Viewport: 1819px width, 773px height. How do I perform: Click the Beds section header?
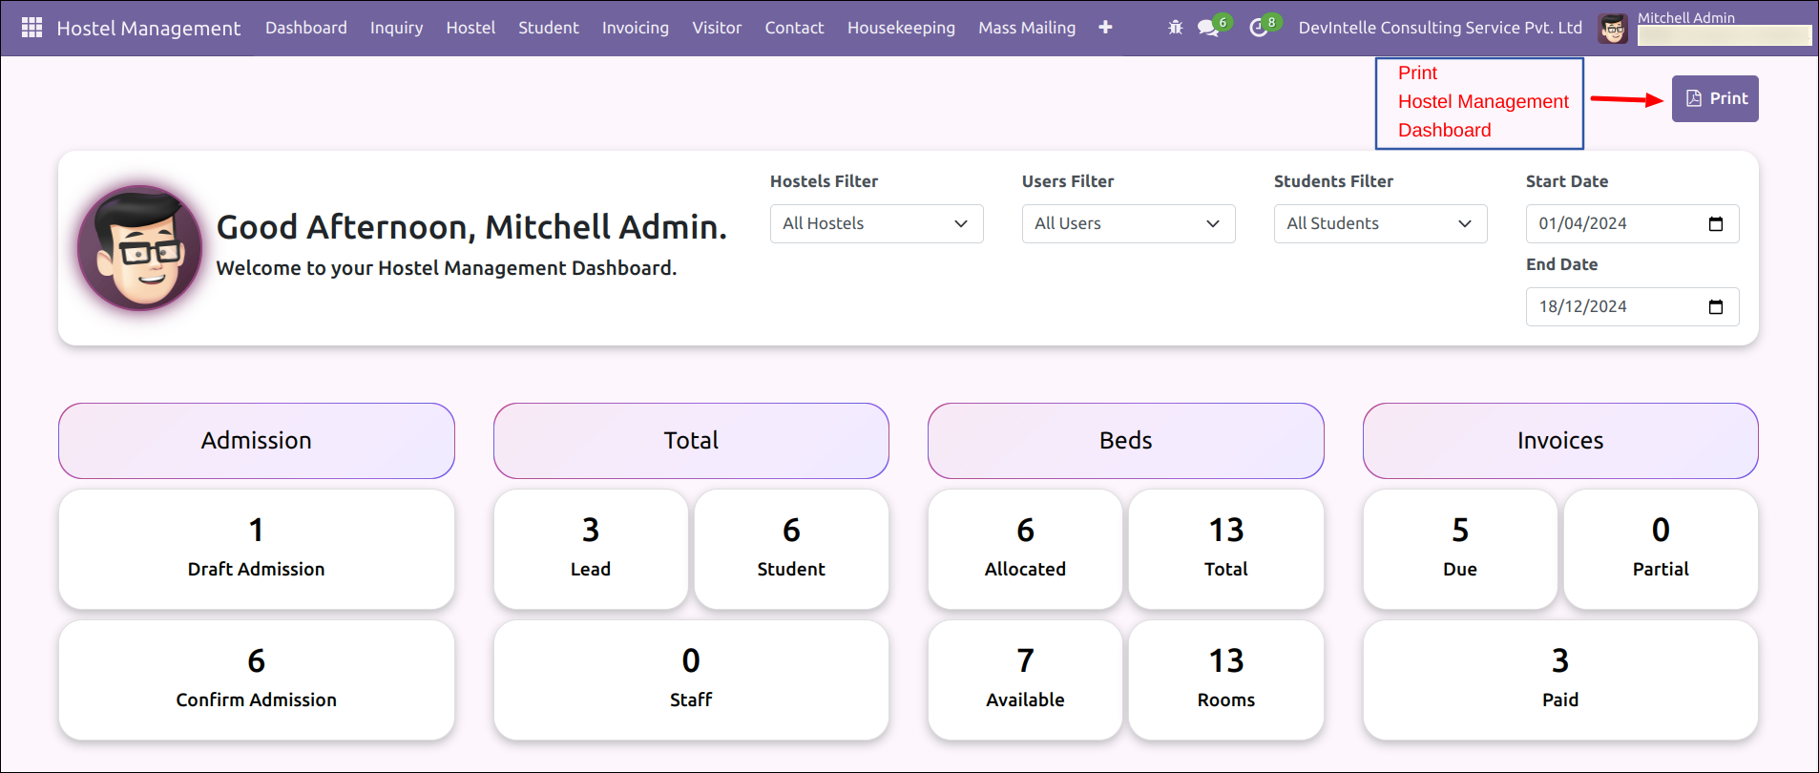click(x=1125, y=440)
